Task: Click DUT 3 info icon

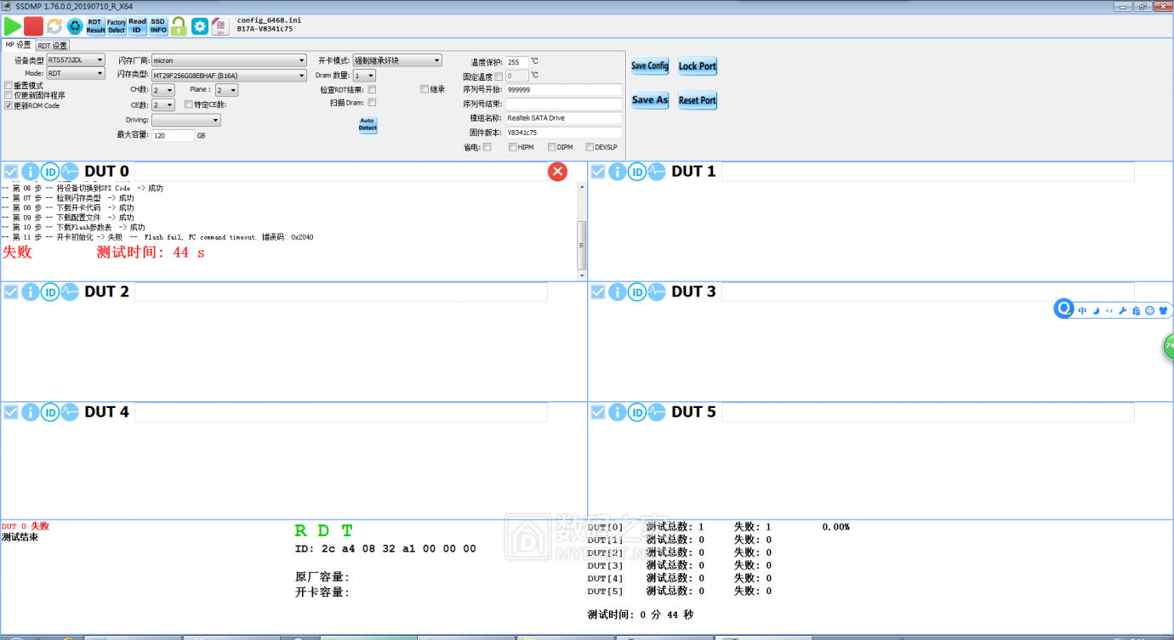Action: click(618, 292)
